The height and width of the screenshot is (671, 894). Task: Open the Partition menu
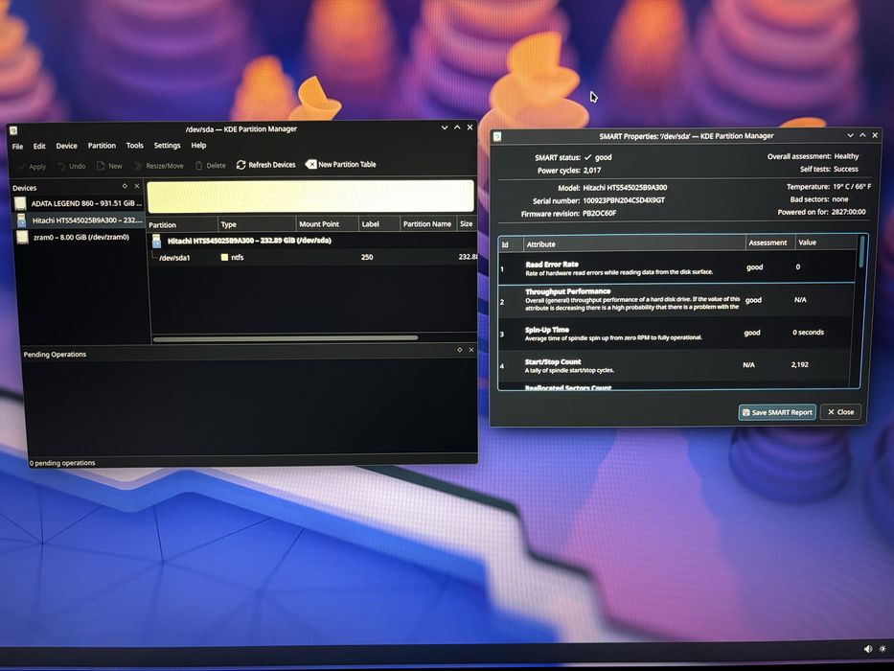[103, 146]
